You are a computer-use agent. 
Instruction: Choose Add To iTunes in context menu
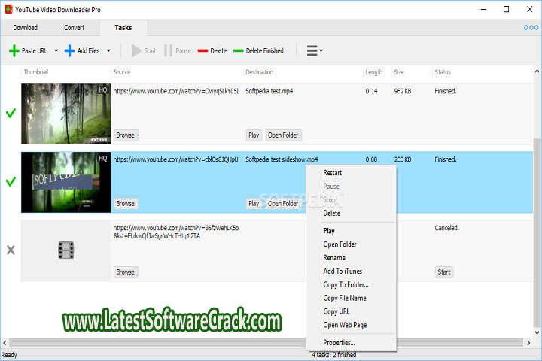[343, 271]
